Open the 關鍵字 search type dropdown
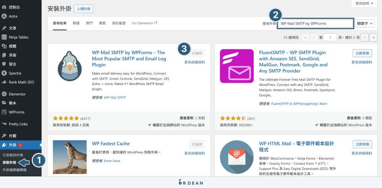This screenshot has width=382, height=188. [x=365, y=24]
